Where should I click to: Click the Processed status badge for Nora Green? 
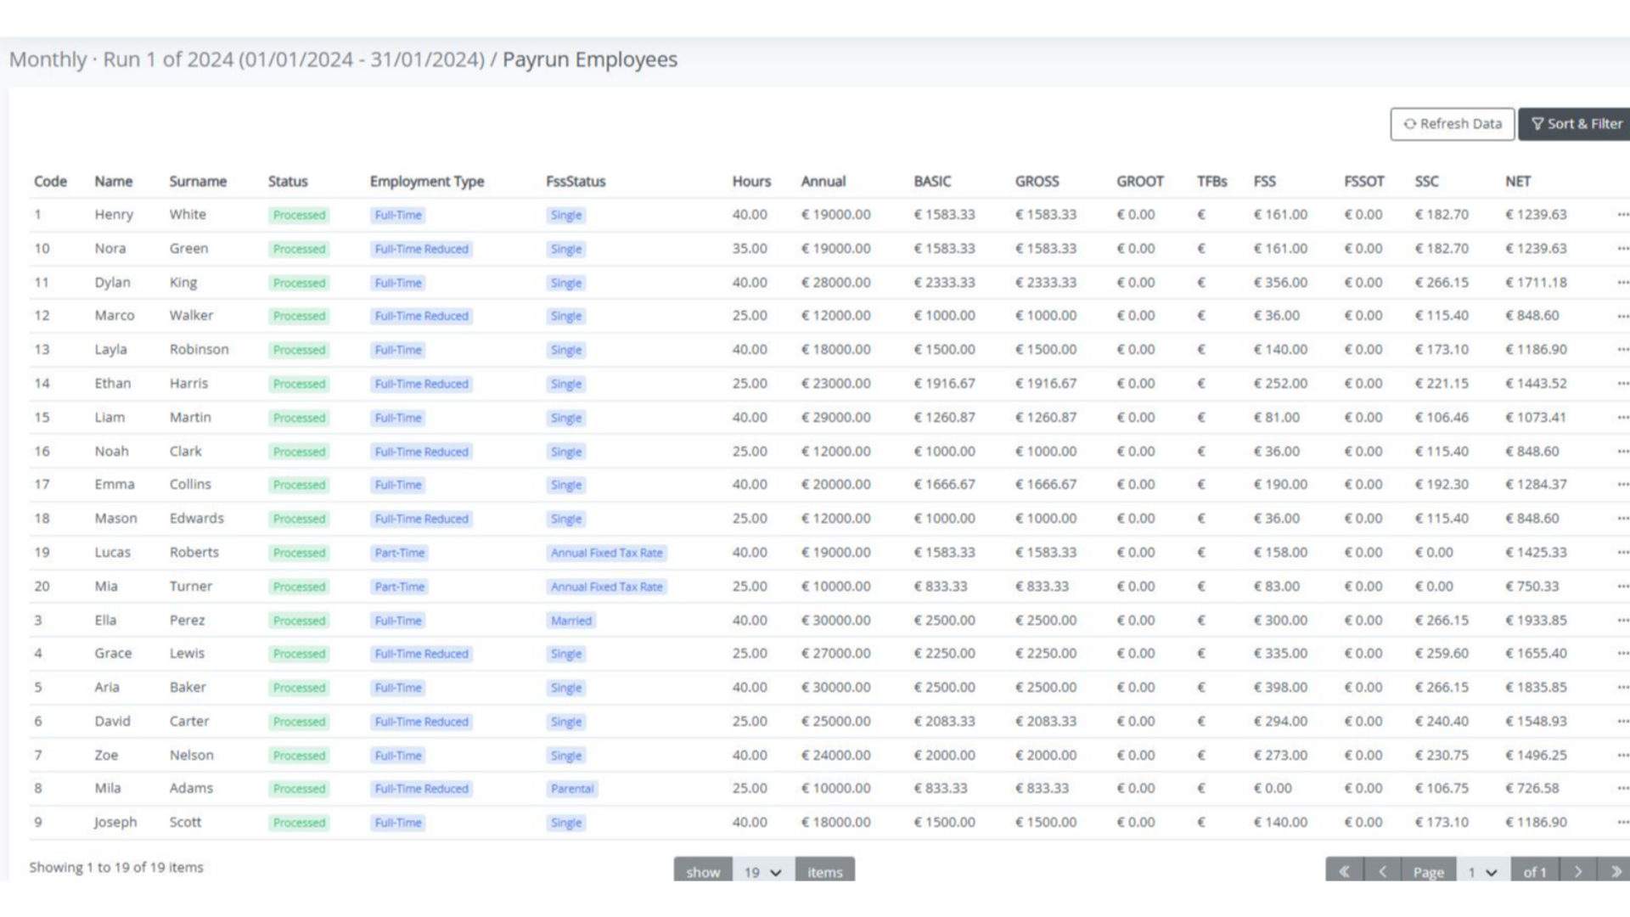[x=299, y=249]
